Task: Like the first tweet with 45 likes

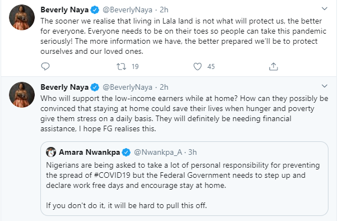Action: (197, 66)
